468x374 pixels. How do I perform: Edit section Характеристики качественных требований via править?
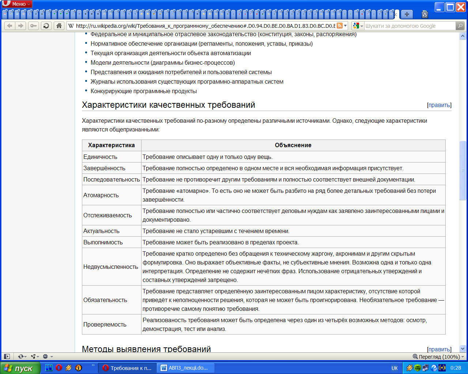click(x=439, y=105)
